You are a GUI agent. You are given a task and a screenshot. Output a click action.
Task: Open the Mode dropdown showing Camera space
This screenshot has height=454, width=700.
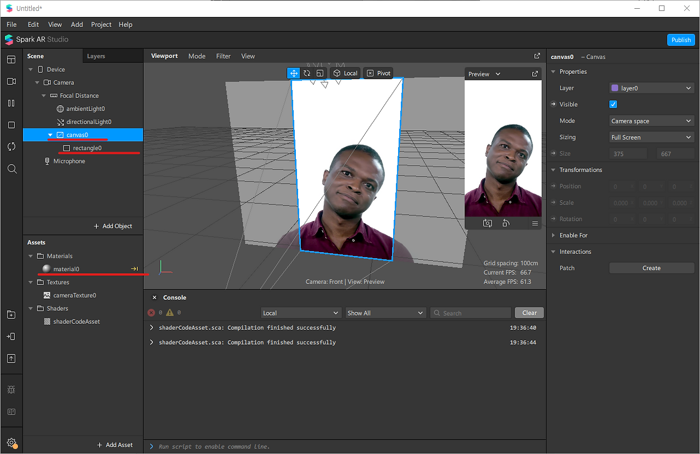(651, 121)
